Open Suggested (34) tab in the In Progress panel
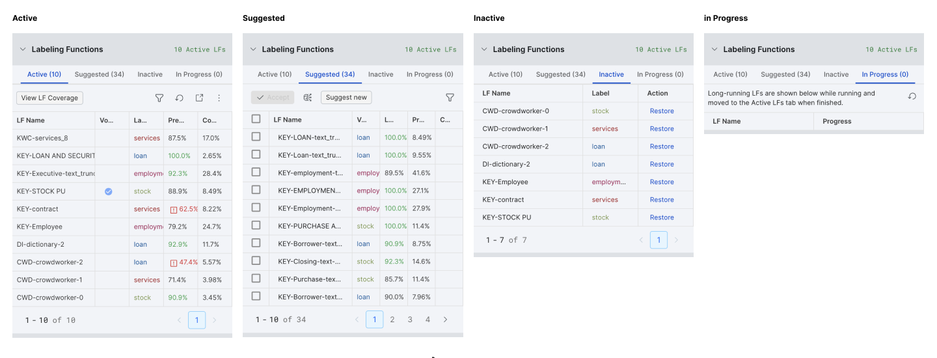Viewport: 937px width, 358px height. 785,74
